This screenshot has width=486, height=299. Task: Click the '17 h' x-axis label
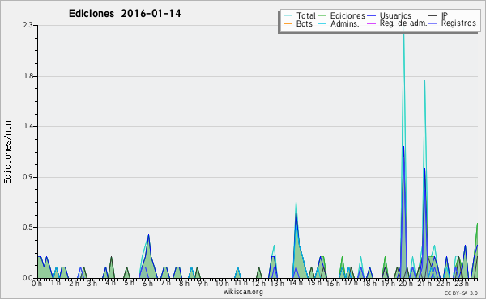pyautogui.click(x=351, y=283)
